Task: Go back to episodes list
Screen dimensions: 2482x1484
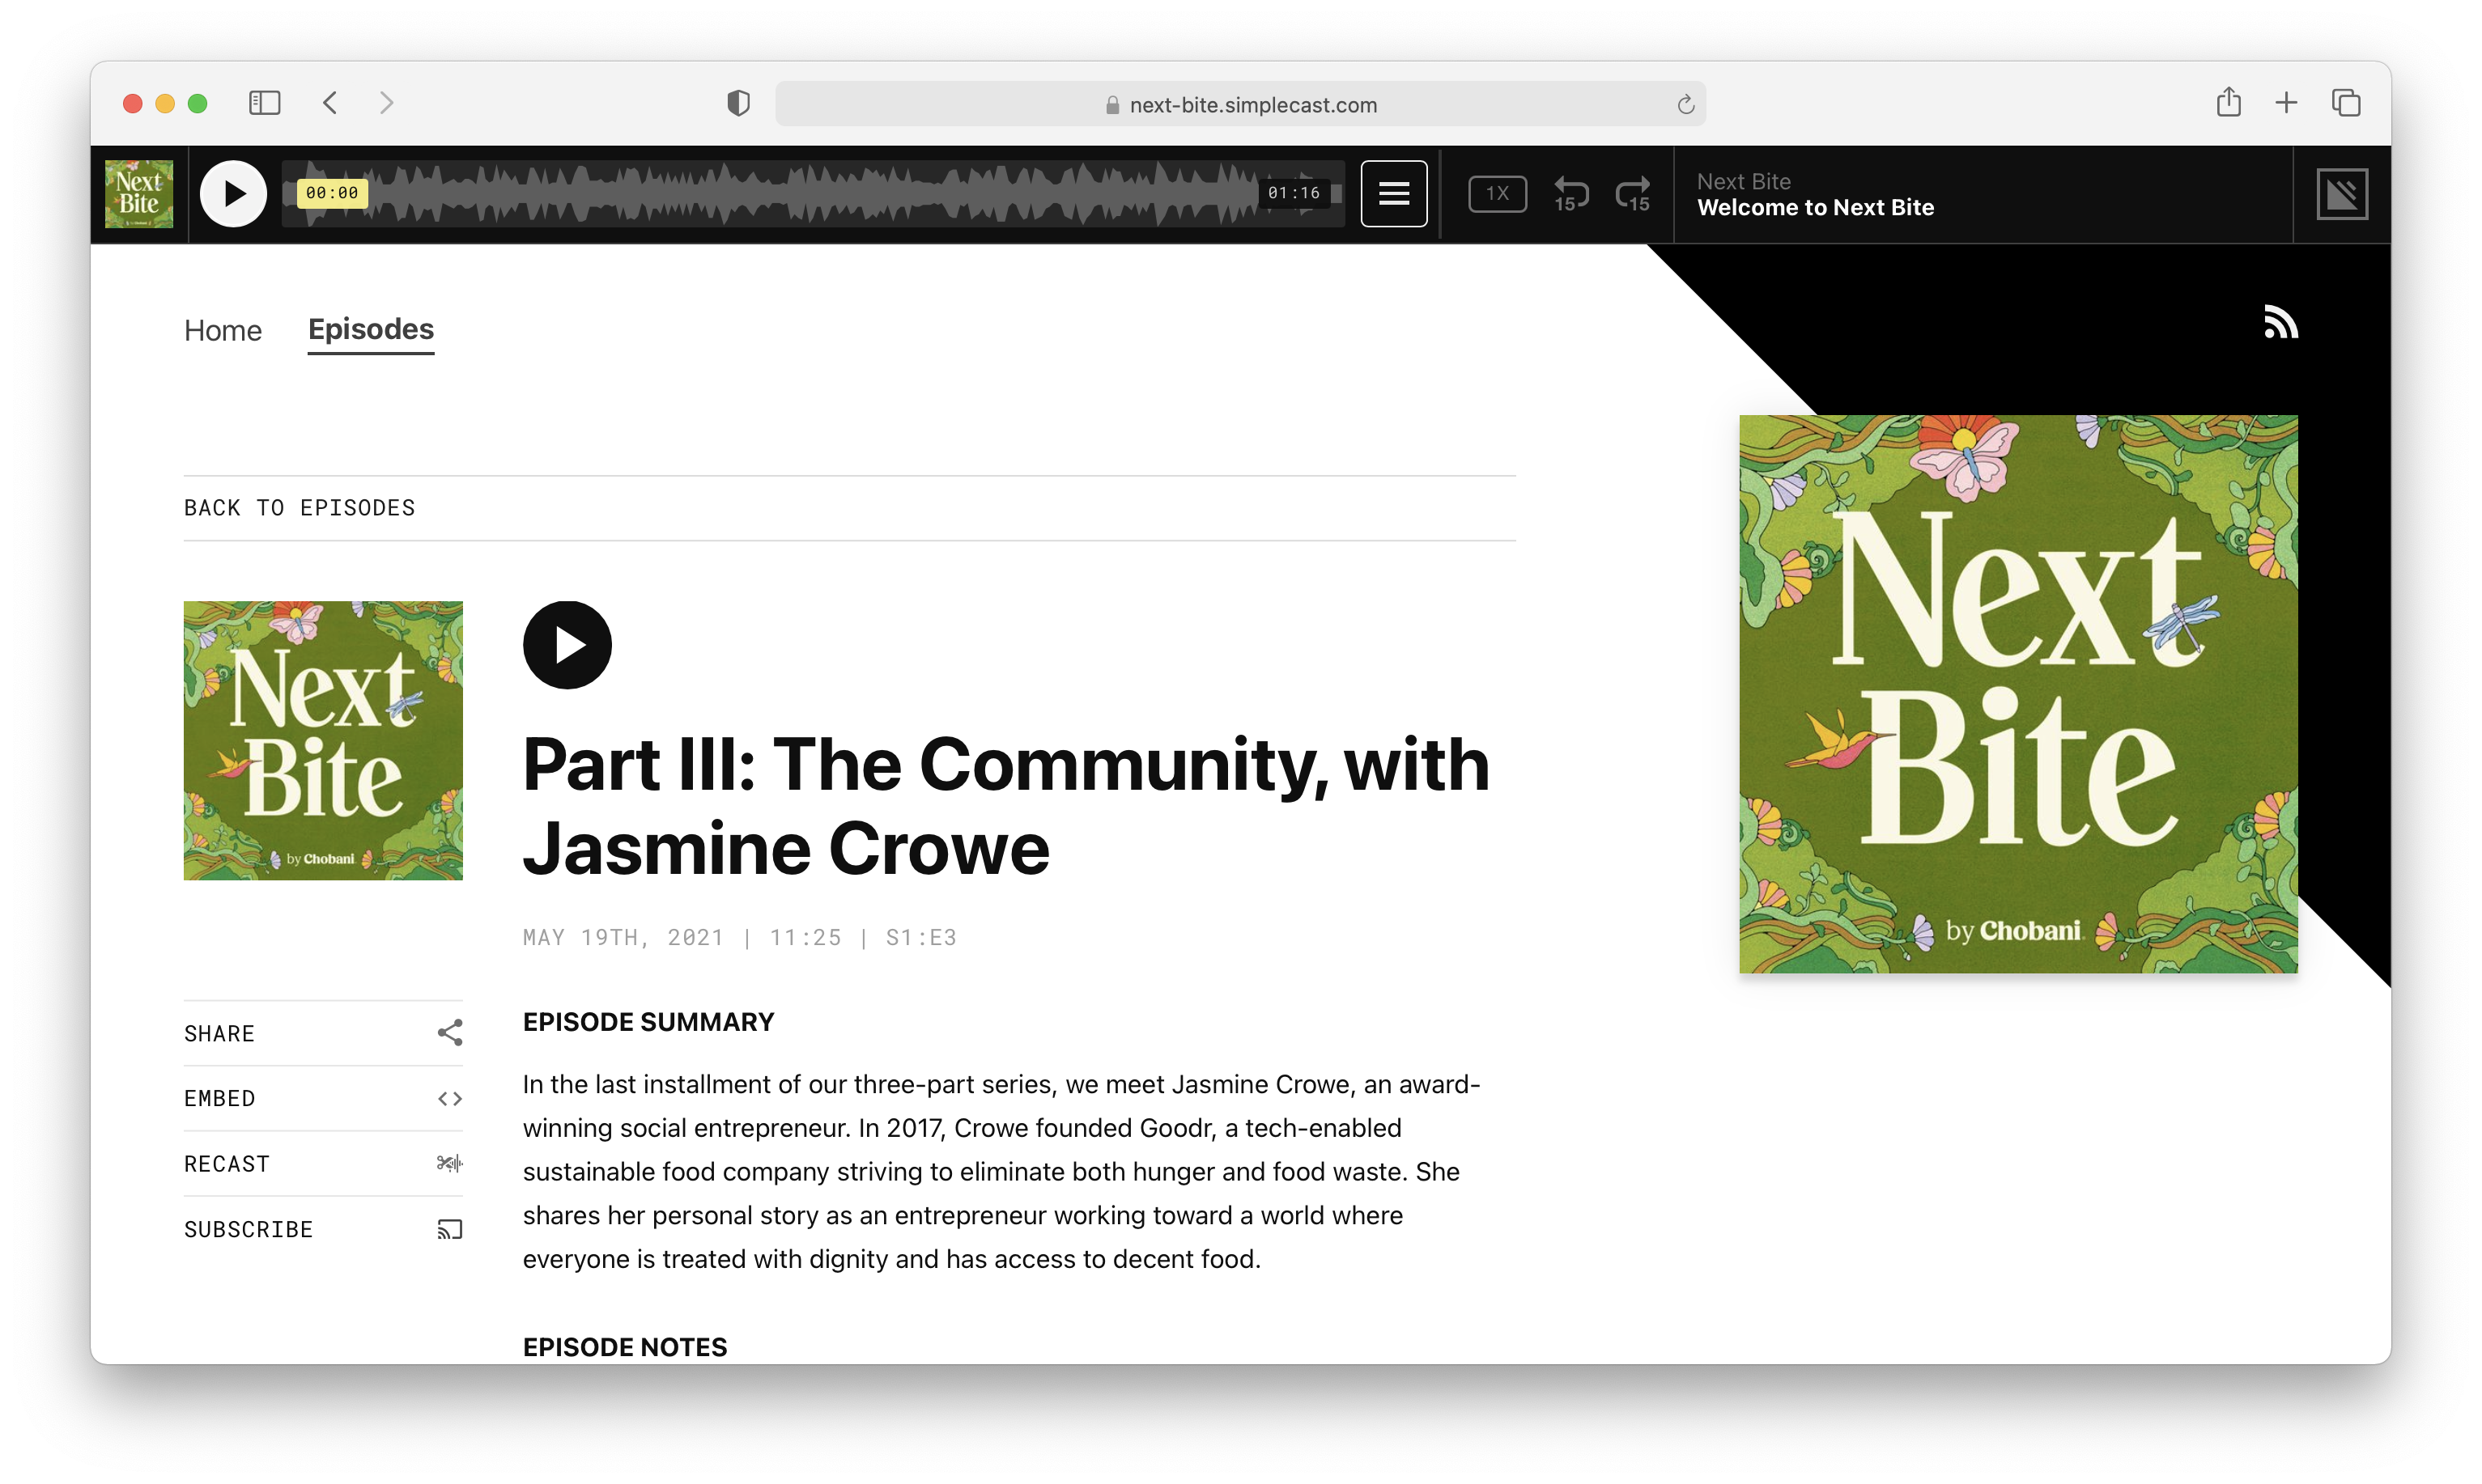Action: (x=300, y=508)
